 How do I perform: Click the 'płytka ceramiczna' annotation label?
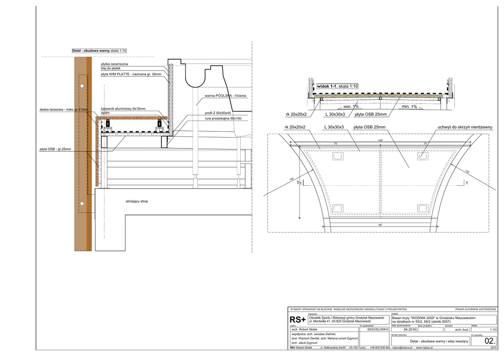pyautogui.click(x=115, y=64)
